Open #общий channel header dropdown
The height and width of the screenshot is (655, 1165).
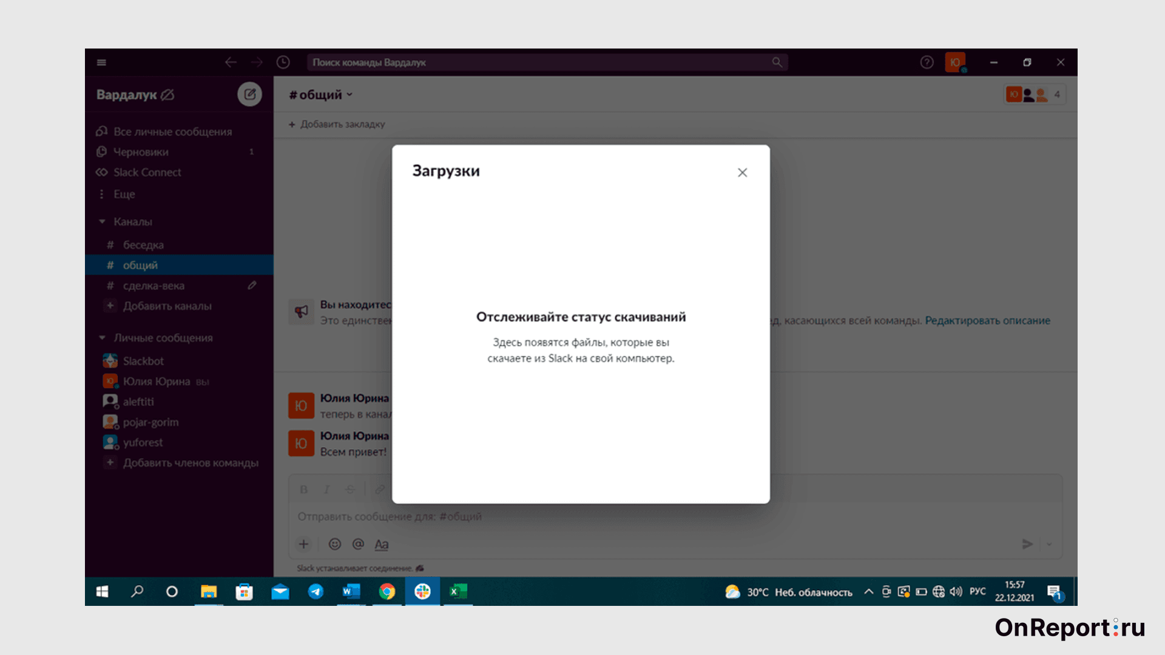[x=321, y=95]
